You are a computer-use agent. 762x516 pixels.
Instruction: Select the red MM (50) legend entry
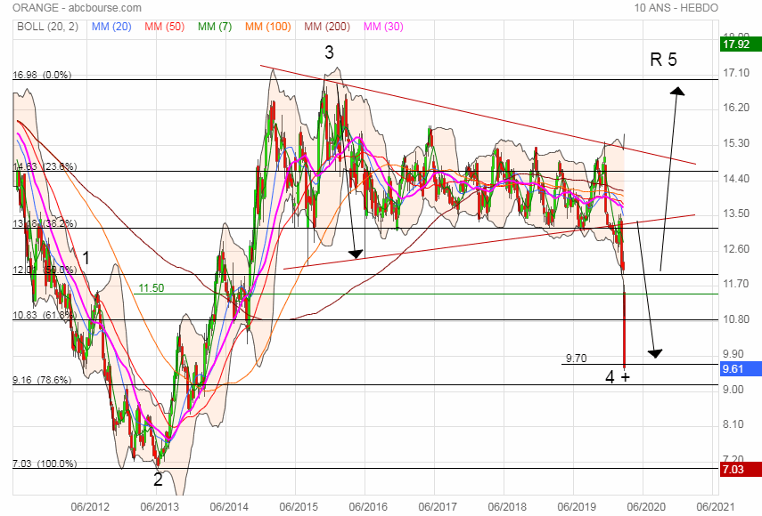pos(164,27)
